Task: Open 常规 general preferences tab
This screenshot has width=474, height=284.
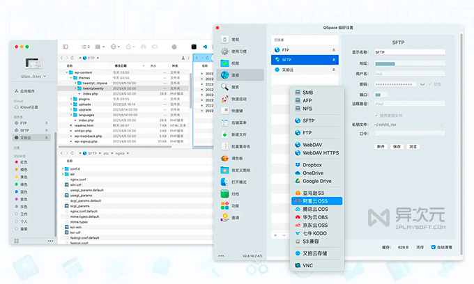Action: (x=240, y=40)
